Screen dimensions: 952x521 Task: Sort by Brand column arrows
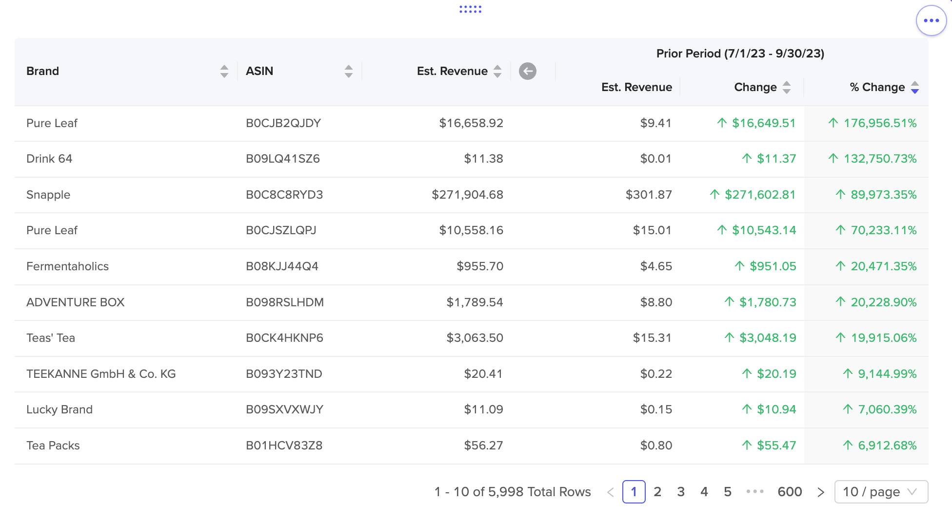(224, 71)
